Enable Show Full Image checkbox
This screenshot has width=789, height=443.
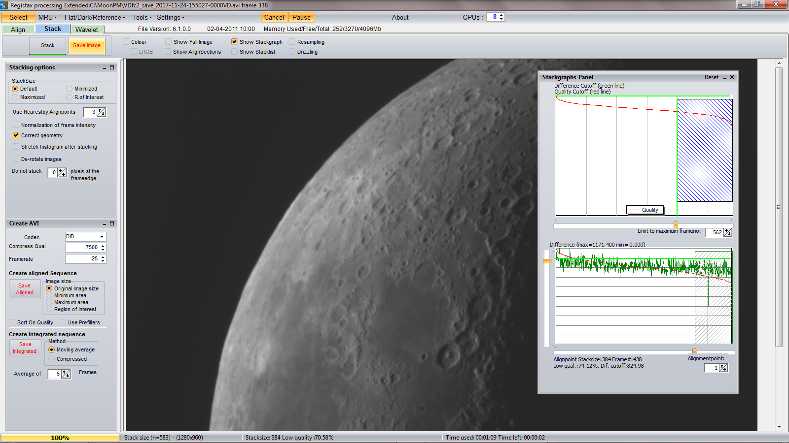[169, 42]
